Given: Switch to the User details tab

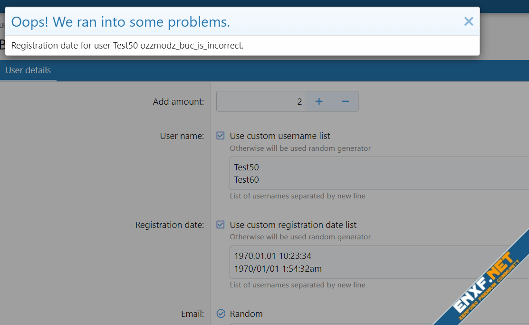Looking at the screenshot, I should (28, 70).
